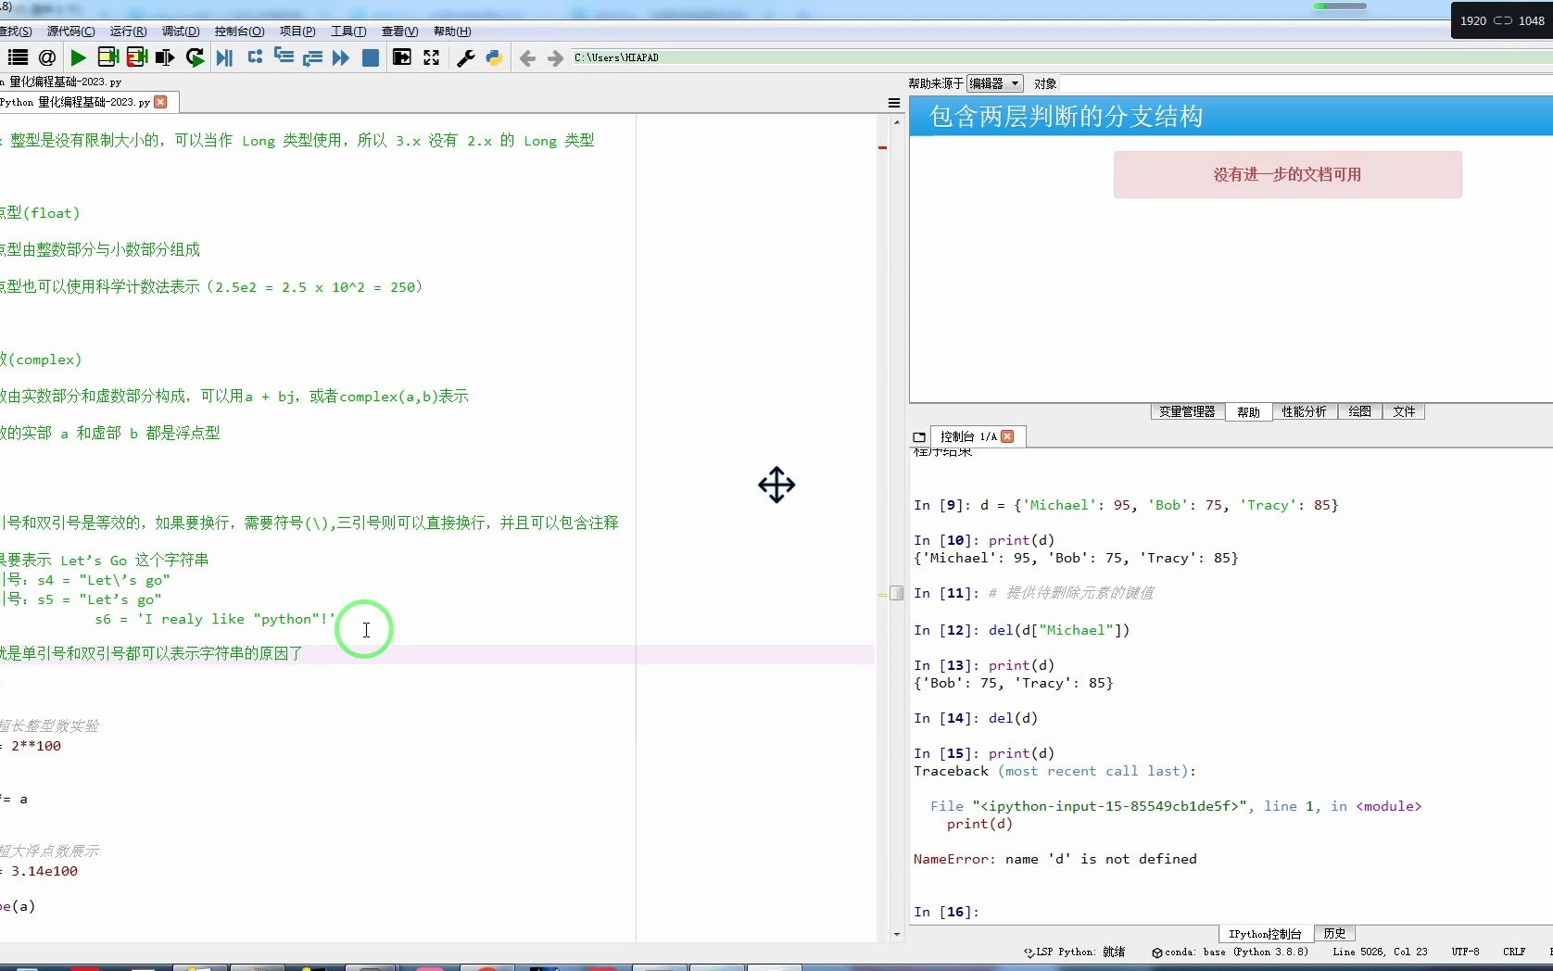Open preferences wrench icon
The image size is (1553, 971).
pos(466,57)
